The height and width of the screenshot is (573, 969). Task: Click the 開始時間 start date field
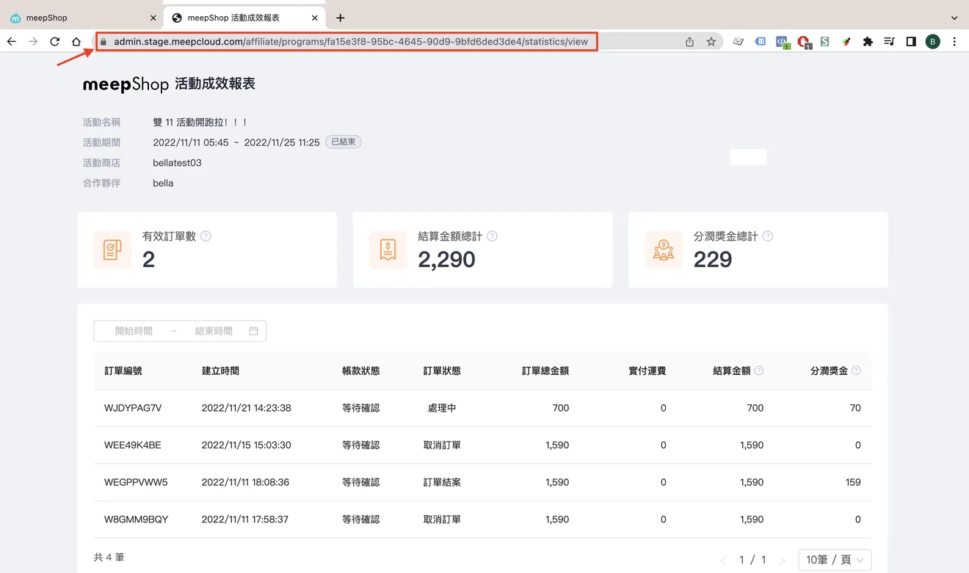tap(134, 331)
